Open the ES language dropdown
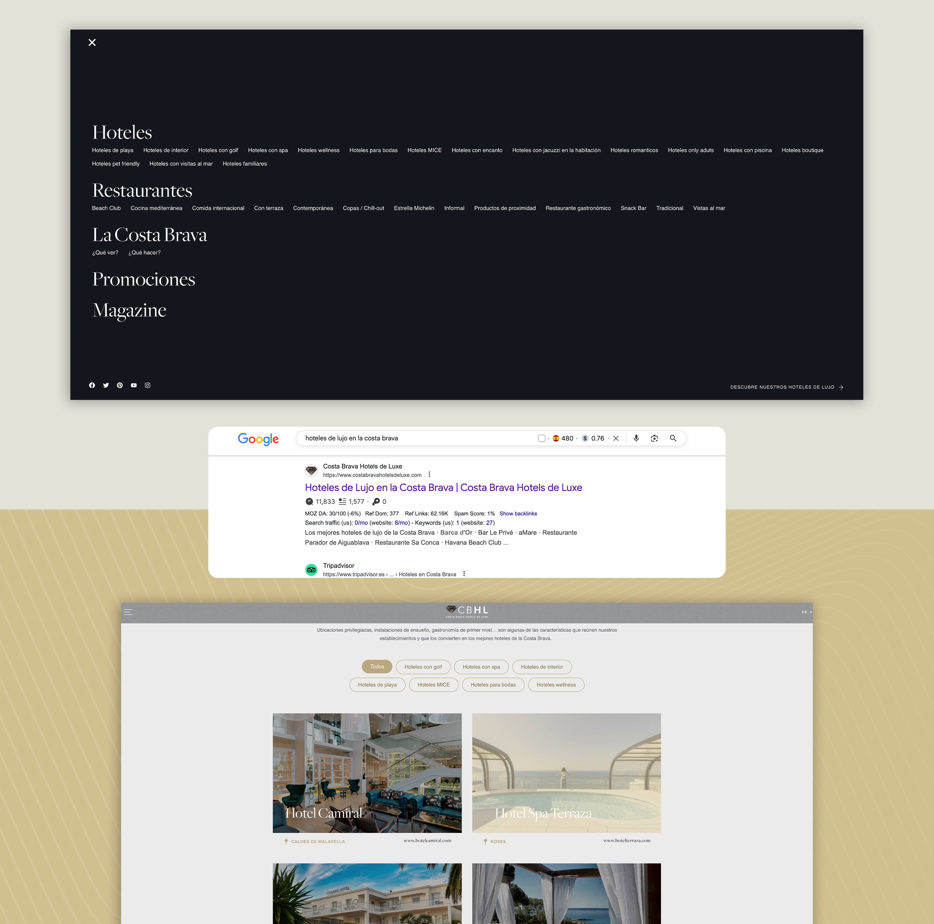934x924 pixels. pyautogui.click(x=806, y=612)
